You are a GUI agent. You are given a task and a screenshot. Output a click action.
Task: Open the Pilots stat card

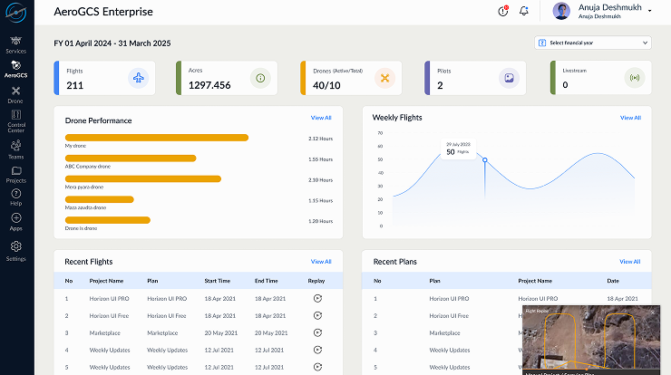[x=475, y=78]
